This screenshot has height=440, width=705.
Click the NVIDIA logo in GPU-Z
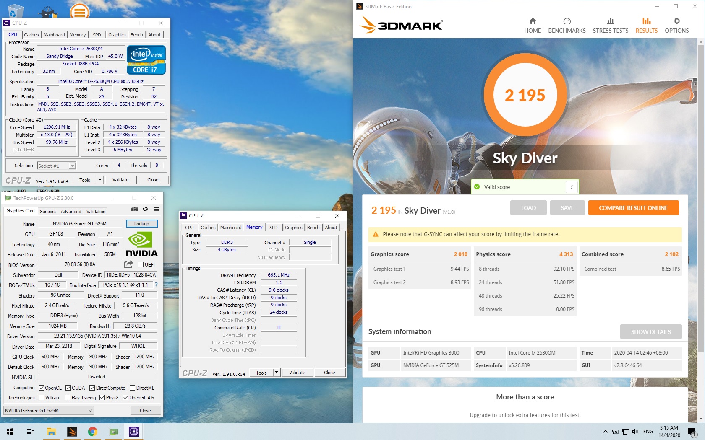coord(141,245)
